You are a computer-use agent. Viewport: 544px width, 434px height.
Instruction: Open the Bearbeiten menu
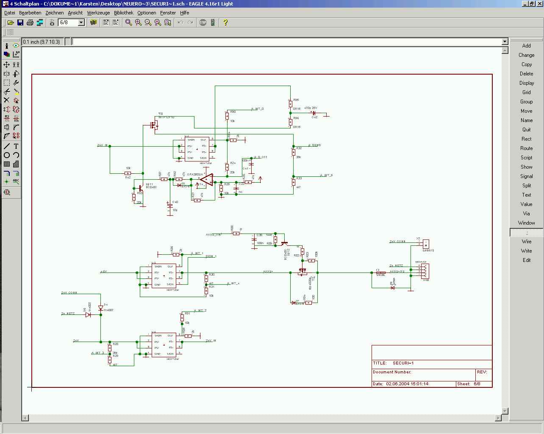pos(30,13)
